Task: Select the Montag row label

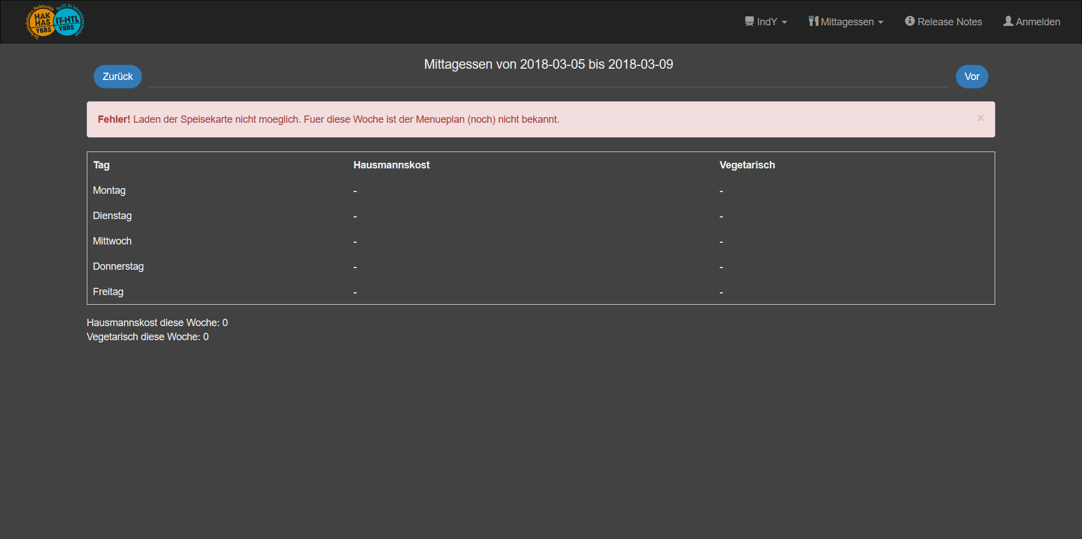Action: [x=109, y=190]
